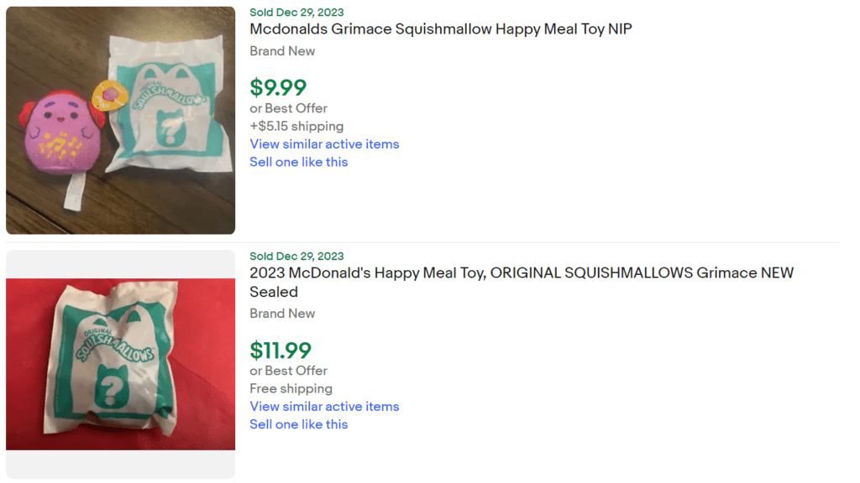Open the Mcdonalds Grimace Squishmallow NIP listing title

(440, 28)
